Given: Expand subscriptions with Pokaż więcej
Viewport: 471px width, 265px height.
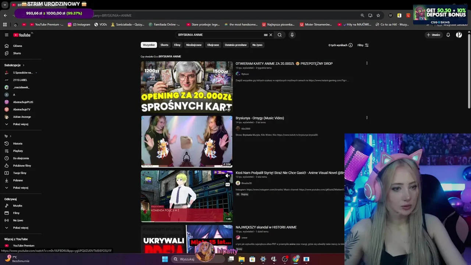Looking at the screenshot, I should pyautogui.click(x=21, y=124).
